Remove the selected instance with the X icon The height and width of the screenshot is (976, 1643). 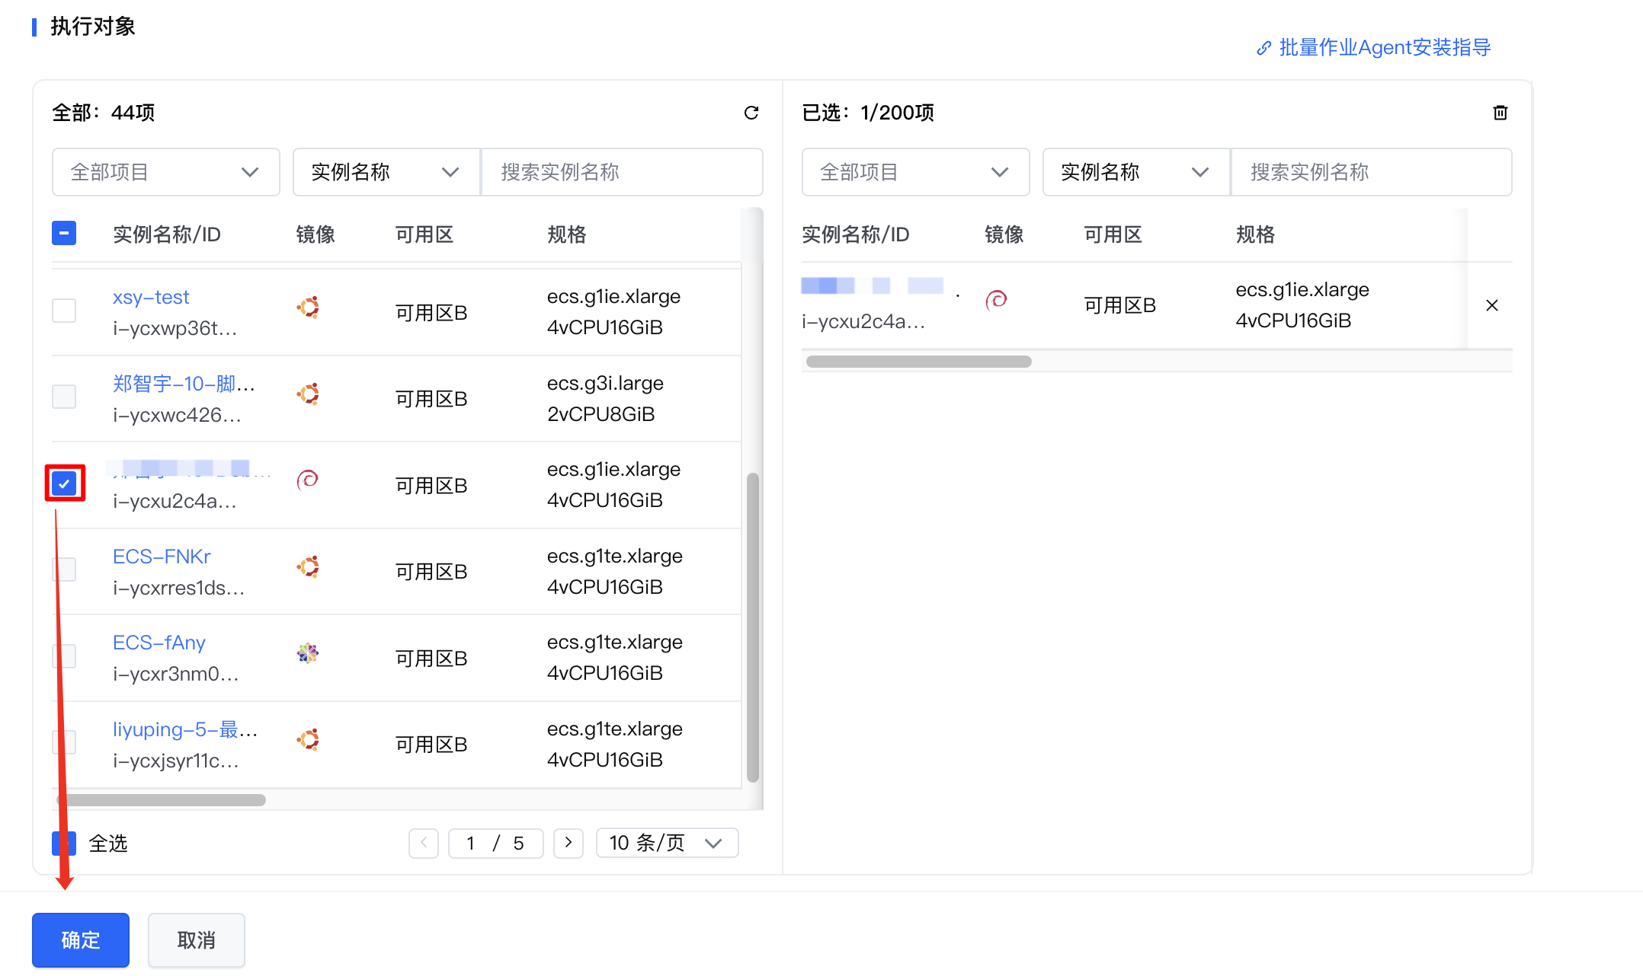pos(1491,305)
